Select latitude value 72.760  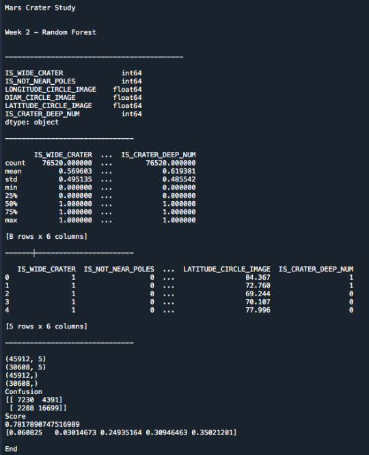click(258, 285)
